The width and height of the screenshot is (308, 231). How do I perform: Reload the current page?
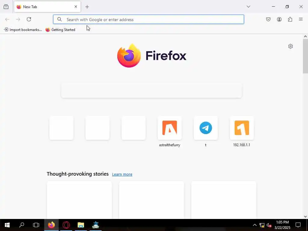point(29,19)
